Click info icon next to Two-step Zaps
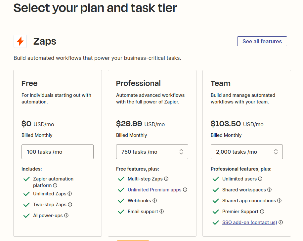Viewport: 303px width, 241px height. coord(70,205)
